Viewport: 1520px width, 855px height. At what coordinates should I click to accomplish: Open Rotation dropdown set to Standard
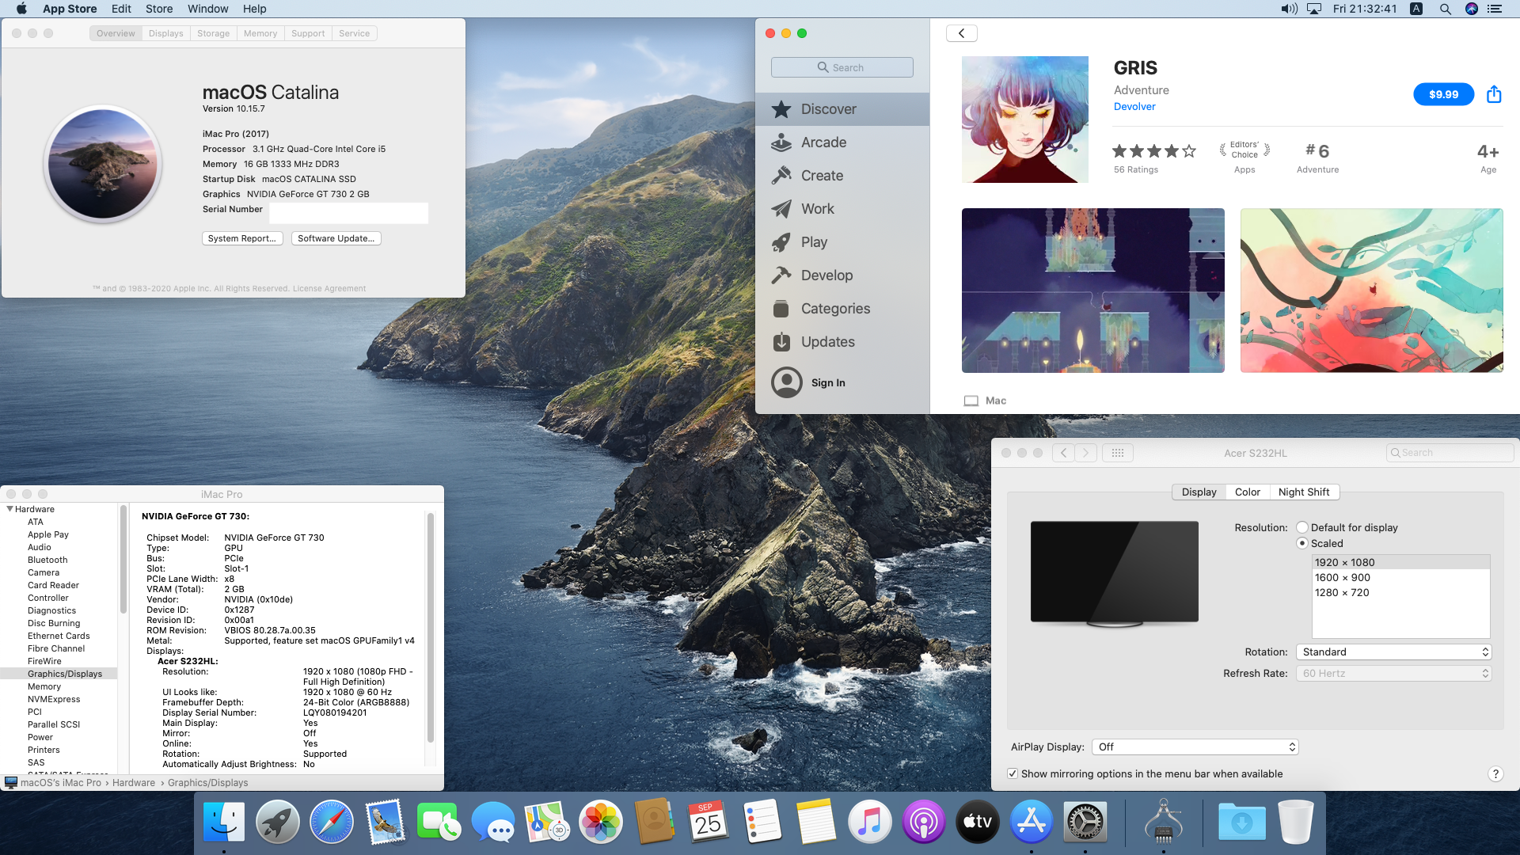(1393, 652)
